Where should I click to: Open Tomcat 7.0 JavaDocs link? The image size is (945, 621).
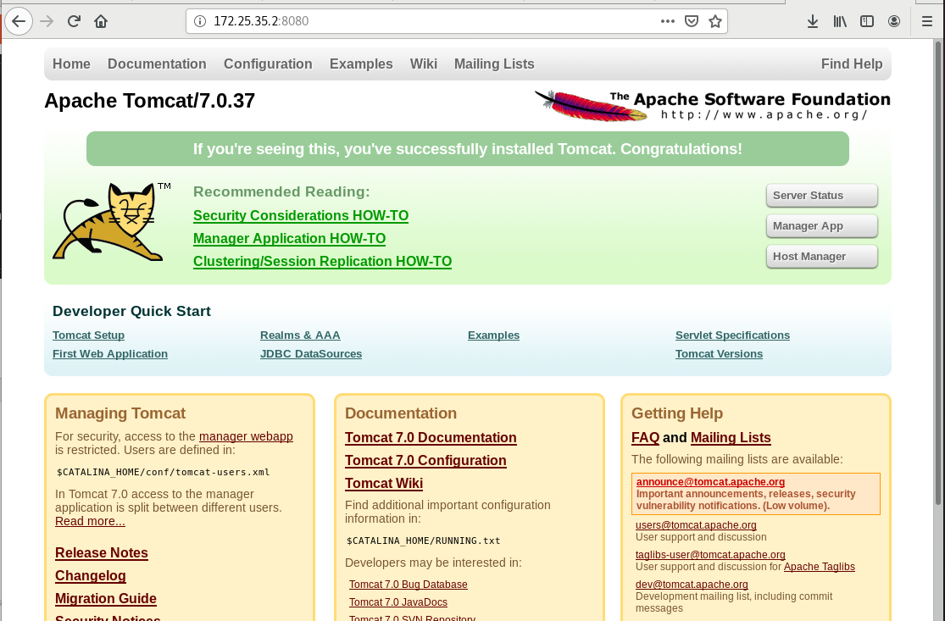(397, 602)
